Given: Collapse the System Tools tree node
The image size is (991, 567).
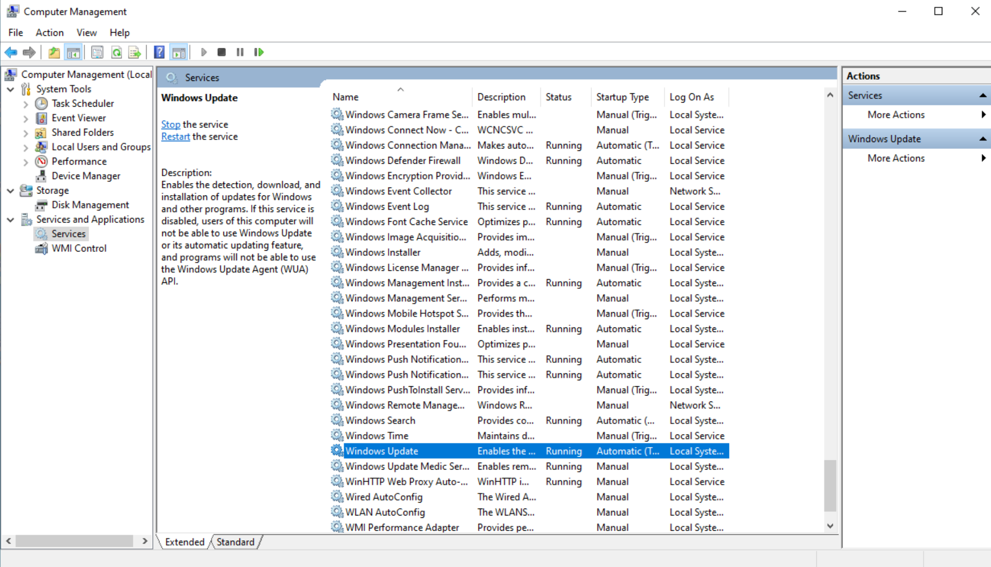Looking at the screenshot, I should 11,89.
